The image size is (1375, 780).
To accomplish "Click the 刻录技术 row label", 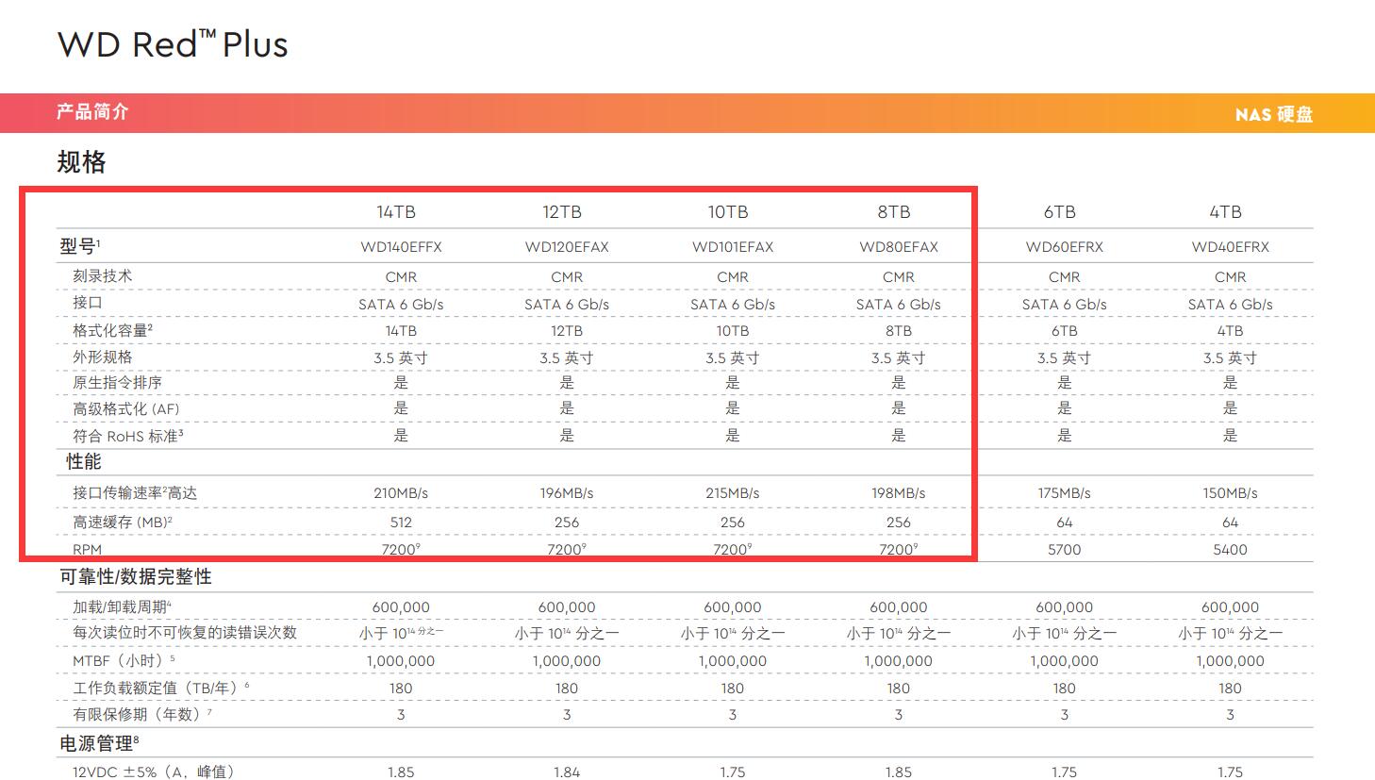I will click(102, 276).
